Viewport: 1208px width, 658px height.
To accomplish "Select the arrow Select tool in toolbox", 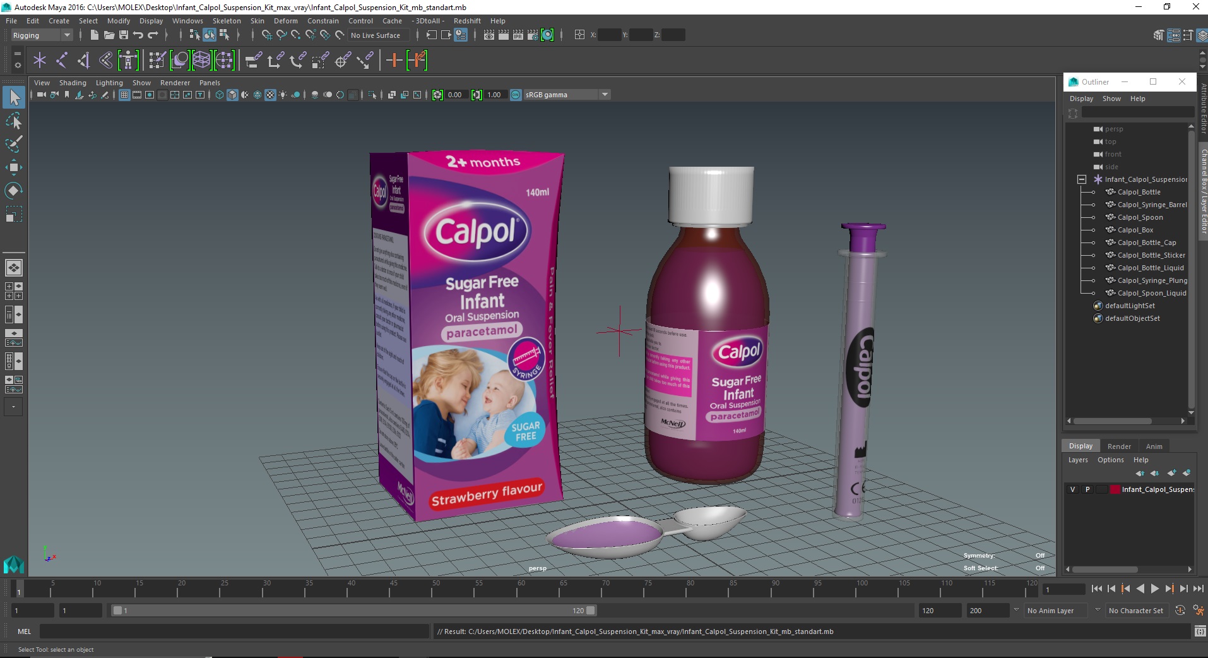I will point(14,97).
